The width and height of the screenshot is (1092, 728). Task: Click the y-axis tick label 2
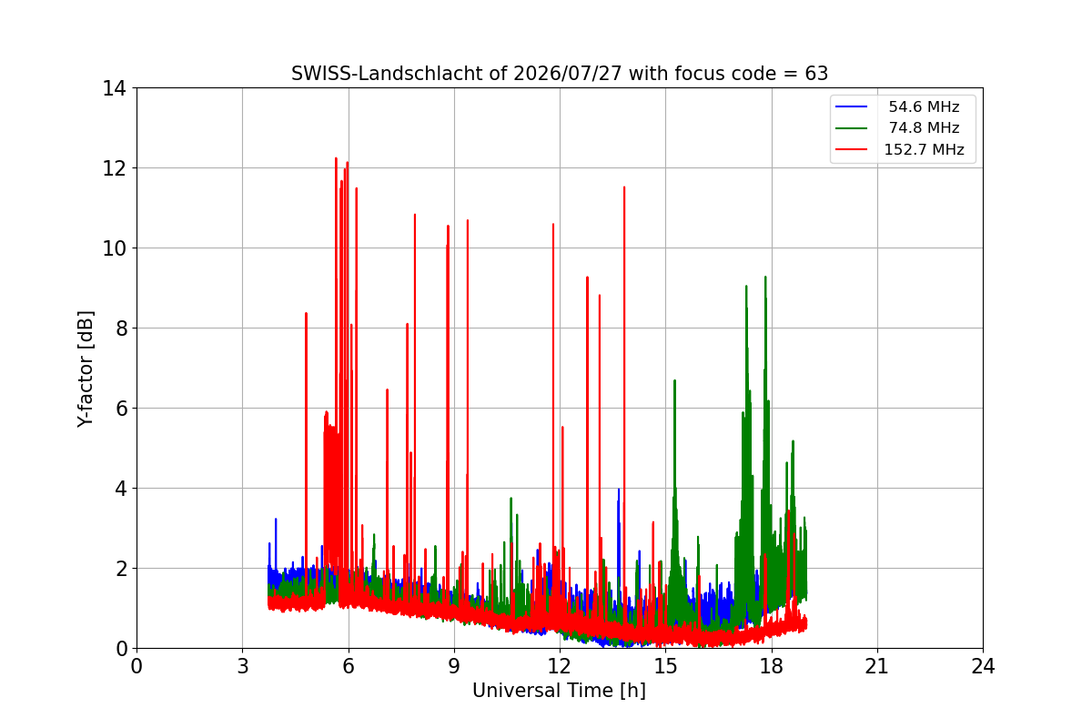tap(120, 569)
